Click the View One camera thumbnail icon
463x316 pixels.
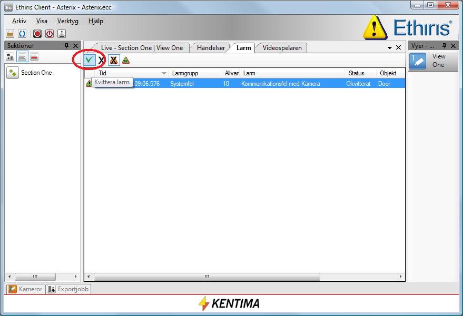pyautogui.click(x=418, y=61)
